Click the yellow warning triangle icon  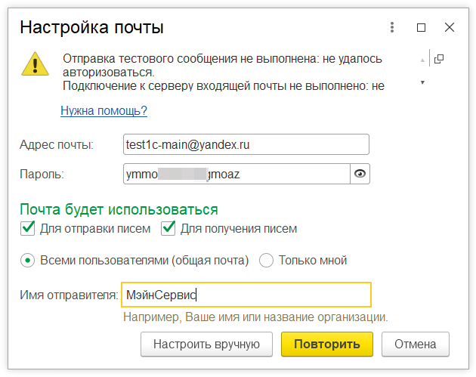35,63
